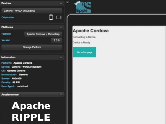Screen dimensions: 166x124
Task: Click the Orientation label
Action: pos(8,17)
